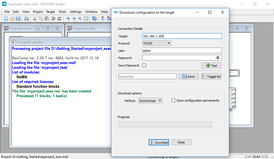Click the y1 output port label
274x159 pixels.
pos(233,90)
